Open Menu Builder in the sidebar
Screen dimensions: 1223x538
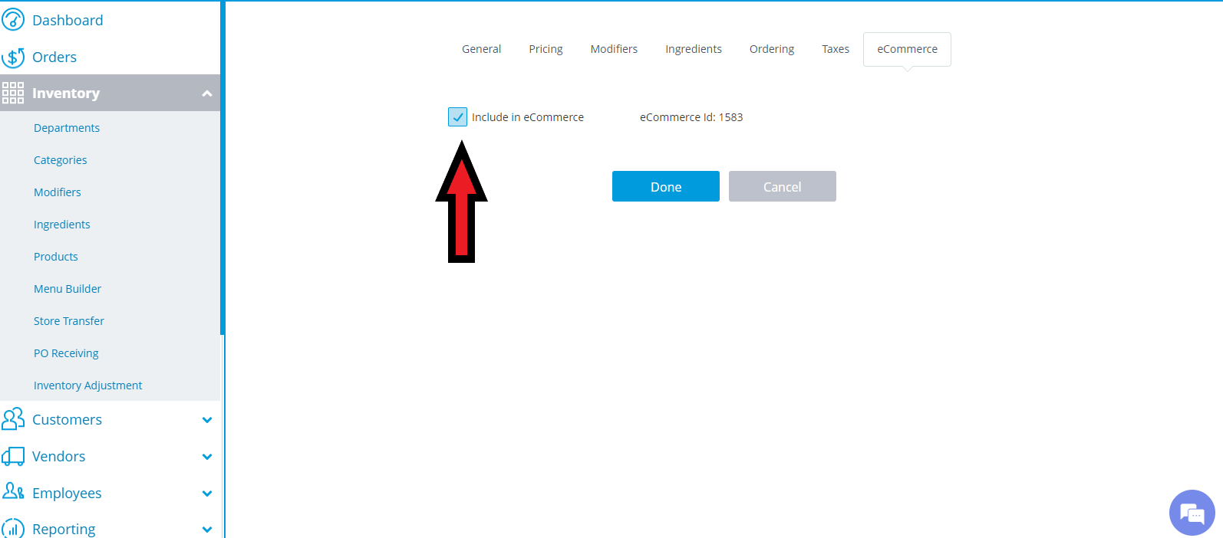pos(68,289)
